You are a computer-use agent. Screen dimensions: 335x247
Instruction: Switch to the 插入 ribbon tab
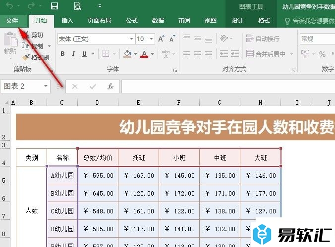click(x=67, y=21)
